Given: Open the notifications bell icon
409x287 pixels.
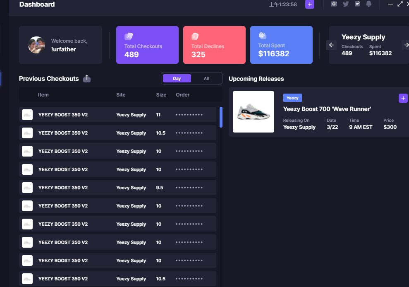Looking at the screenshot, I should (x=368, y=4).
